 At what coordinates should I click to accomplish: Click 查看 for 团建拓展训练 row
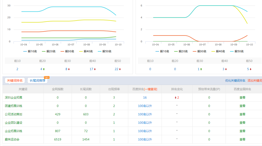[242, 106]
